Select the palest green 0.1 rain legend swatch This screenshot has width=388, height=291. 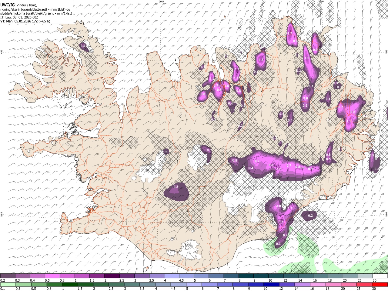click(x=8, y=284)
